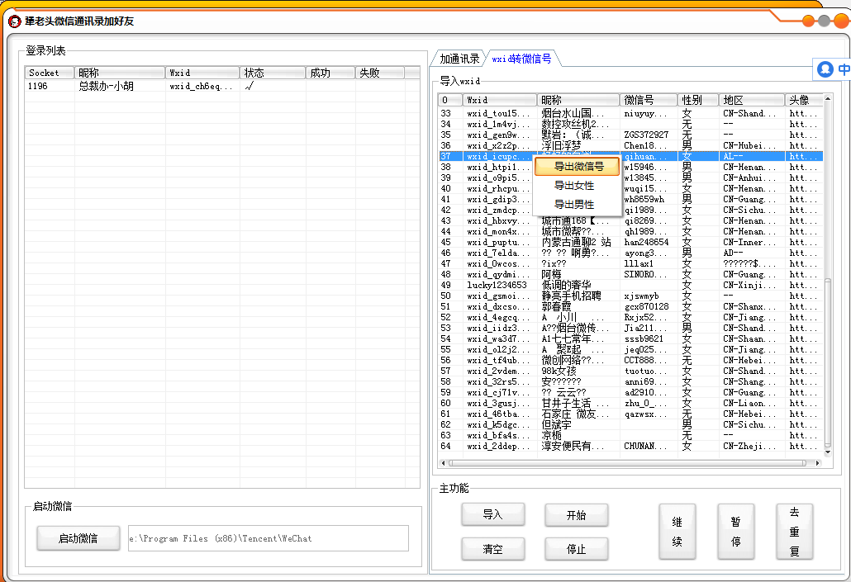Screen dimensions: 851x582
Task: Click the WeChat installation path input field
Action: [269, 537]
